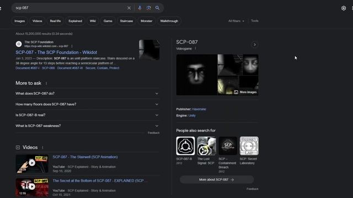353x198 pixels.
Task: Filter results by Images
Action: click(20, 21)
